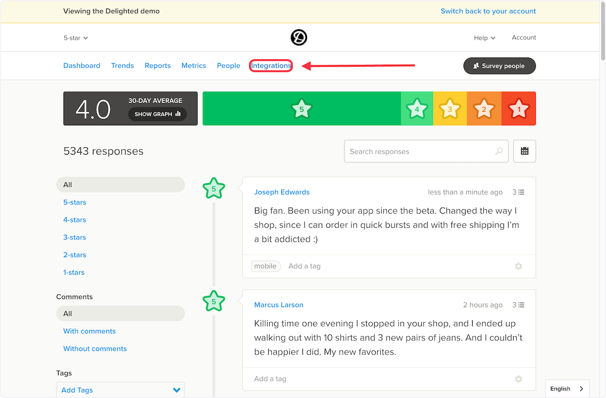606x398 pixels.
Task: Click Show Graph button
Action: pos(157,114)
